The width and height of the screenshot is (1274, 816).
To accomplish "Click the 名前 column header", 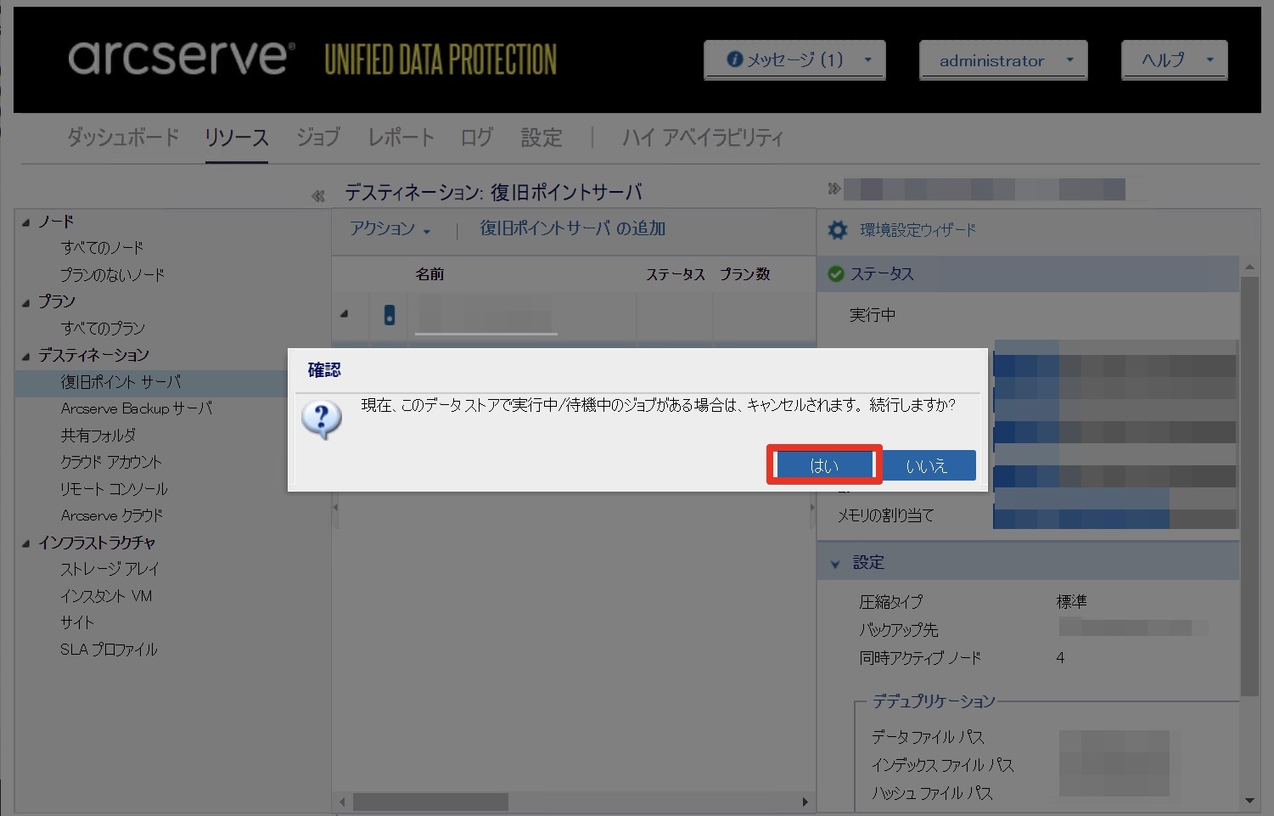I will (429, 274).
